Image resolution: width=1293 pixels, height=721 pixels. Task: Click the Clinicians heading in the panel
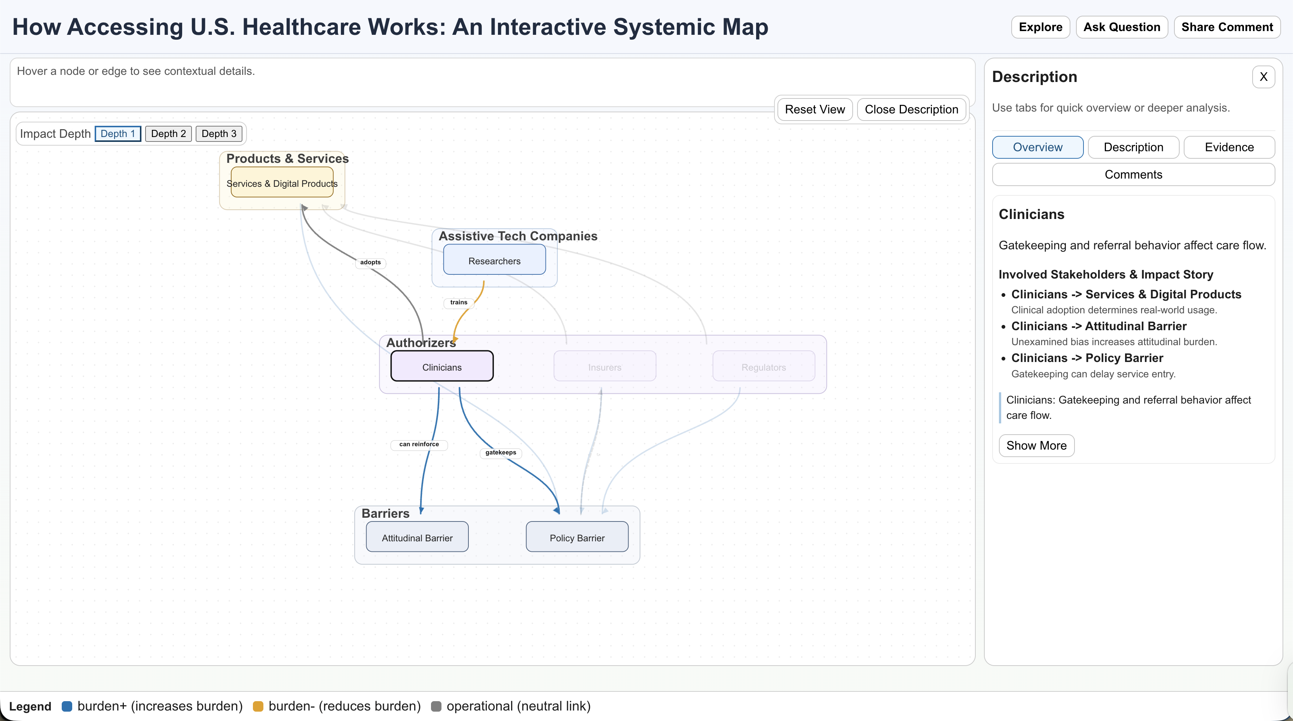click(x=1031, y=215)
